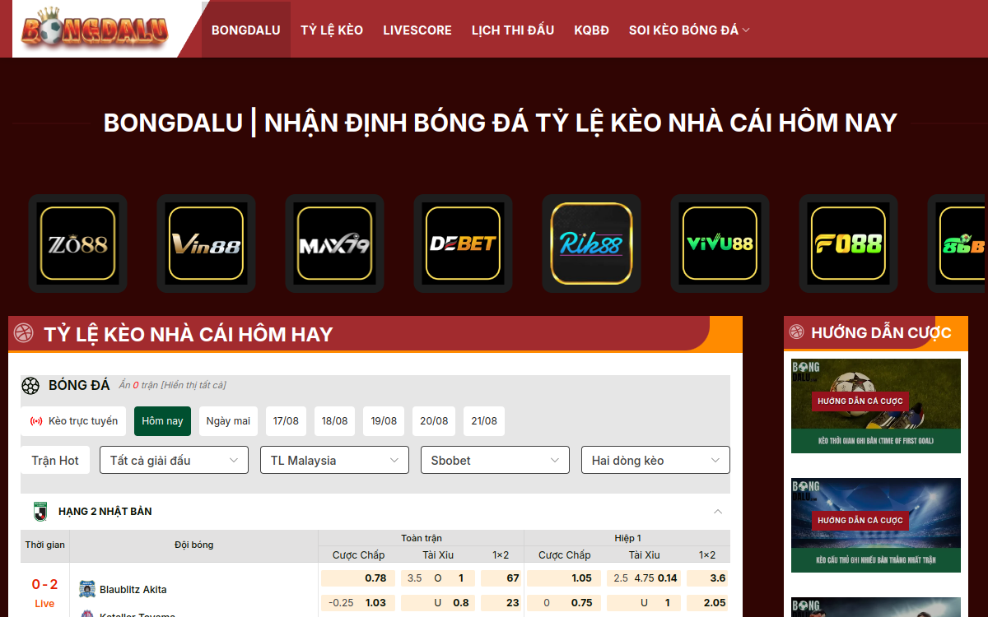Expand SOI KÈO BÓNG ĐÁ menu
Screen dimensions: 988x617
689,30
